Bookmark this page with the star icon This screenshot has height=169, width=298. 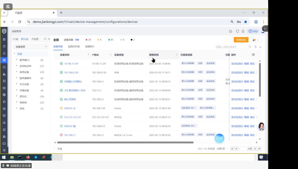click(x=246, y=22)
